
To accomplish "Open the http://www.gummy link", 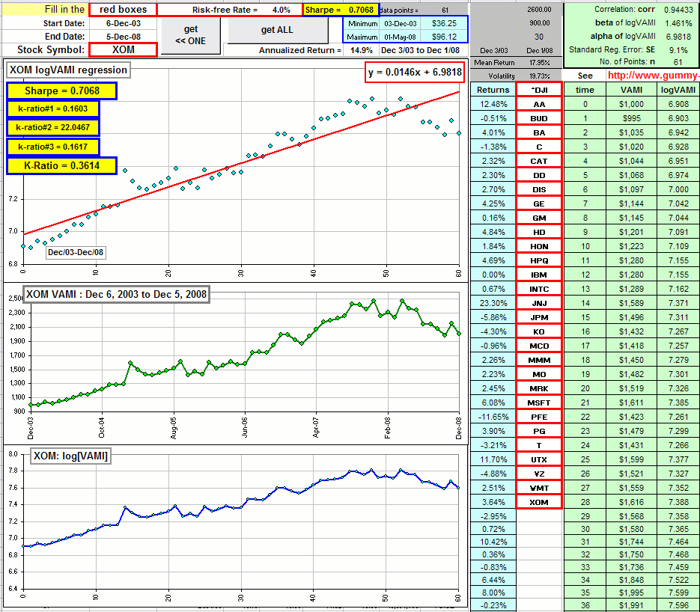I will (653, 76).
